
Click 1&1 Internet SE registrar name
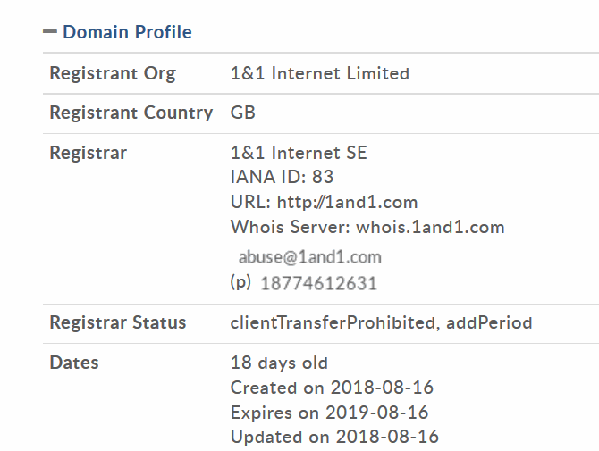tap(299, 153)
